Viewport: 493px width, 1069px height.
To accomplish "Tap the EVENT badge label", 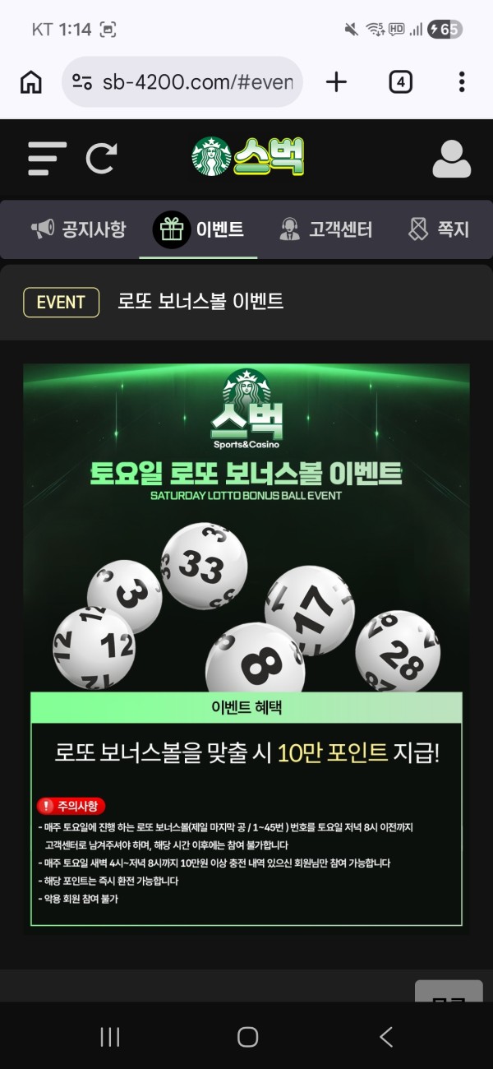I will tap(61, 302).
